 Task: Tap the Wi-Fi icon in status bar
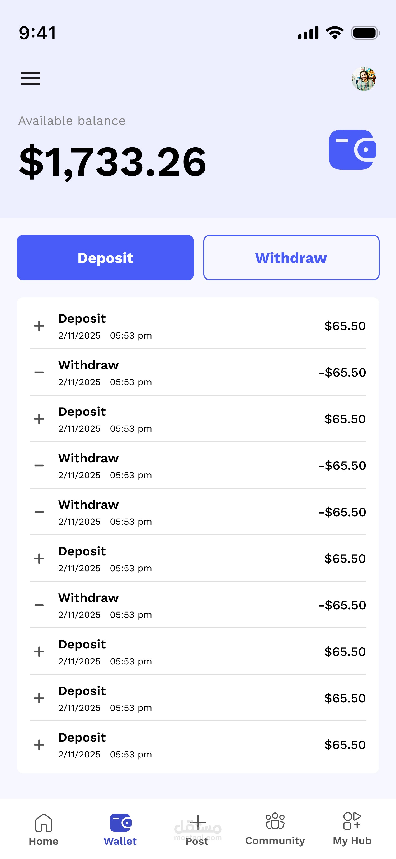point(335,33)
